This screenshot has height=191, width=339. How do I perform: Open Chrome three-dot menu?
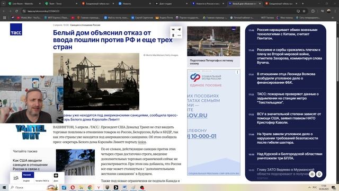point(335,11)
